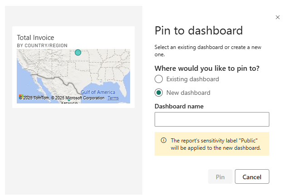292x196 pixels.
Task: Click the "Dashboard name" field label
Action: point(179,106)
